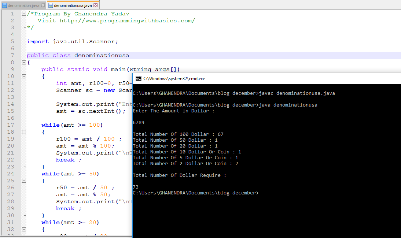Click 'Total Number Of 10 Dollar Or Coin' line
The image size is (401, 238).
point(187,152)
